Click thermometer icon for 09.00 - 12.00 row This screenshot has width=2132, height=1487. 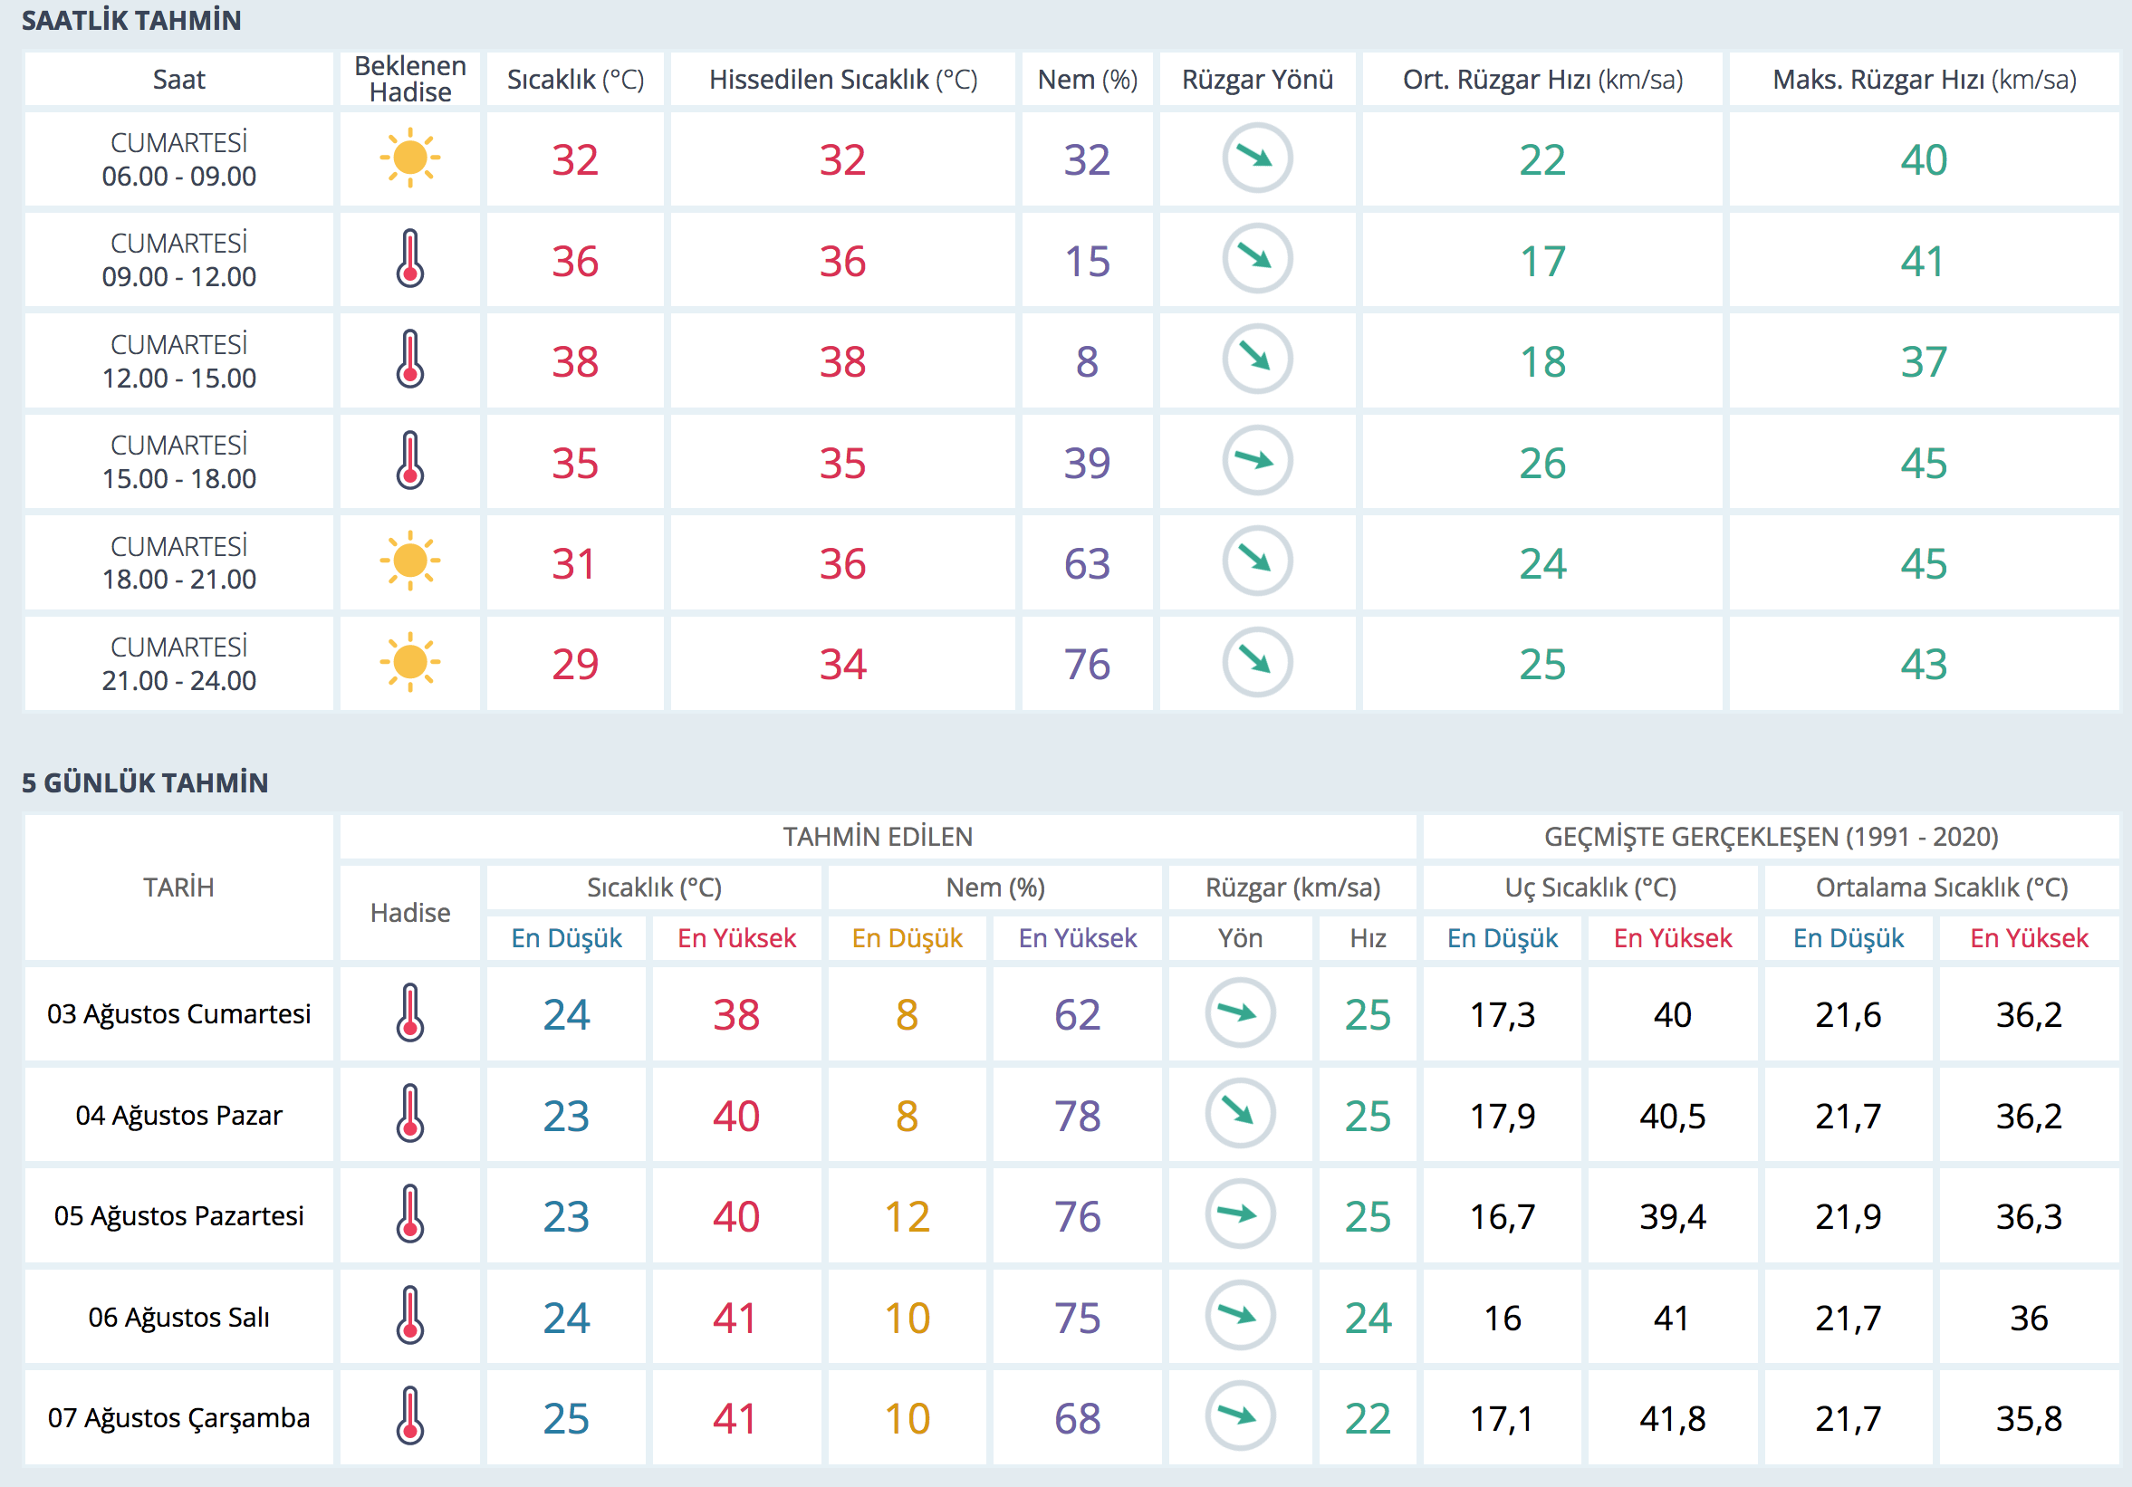pyautogui.click(x=409, y=259)
